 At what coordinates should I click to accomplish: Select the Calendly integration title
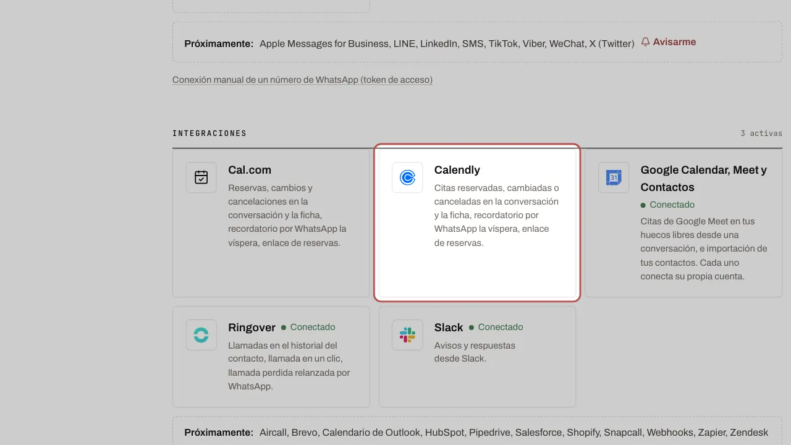pos(457,170)
